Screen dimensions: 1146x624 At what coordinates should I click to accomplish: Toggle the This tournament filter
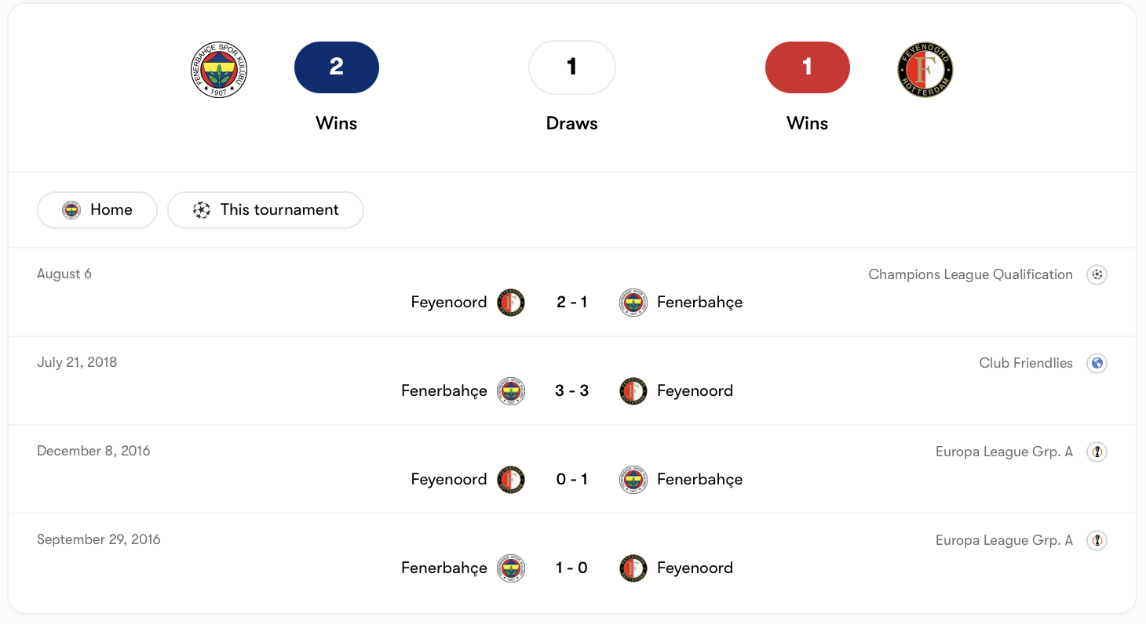[265, 210]
